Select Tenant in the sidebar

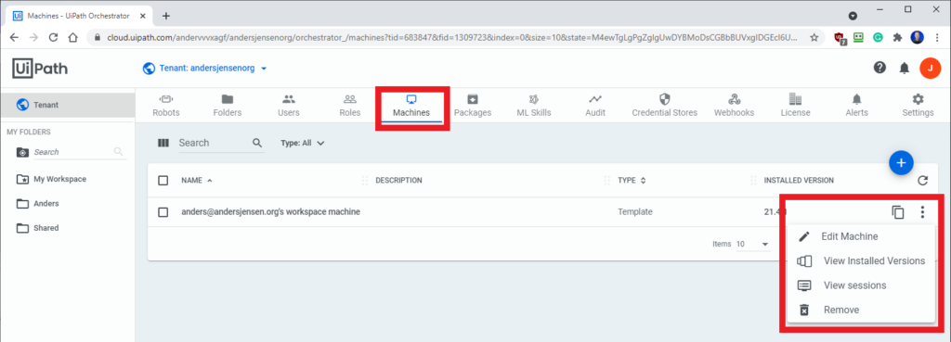click(67, 105)
